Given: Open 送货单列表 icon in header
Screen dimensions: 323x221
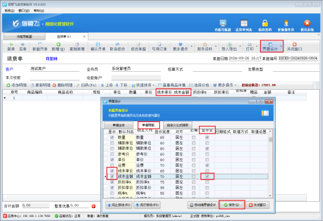Looking at the screenshot, I should (x=244, y=23).
